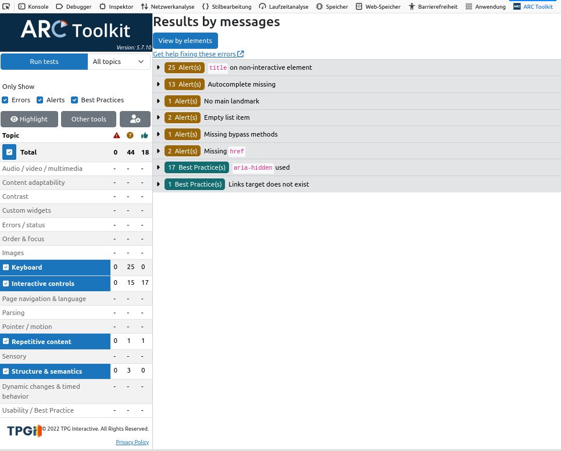Click the element picker icon in devtools toolbar

(x=6, y=6)
